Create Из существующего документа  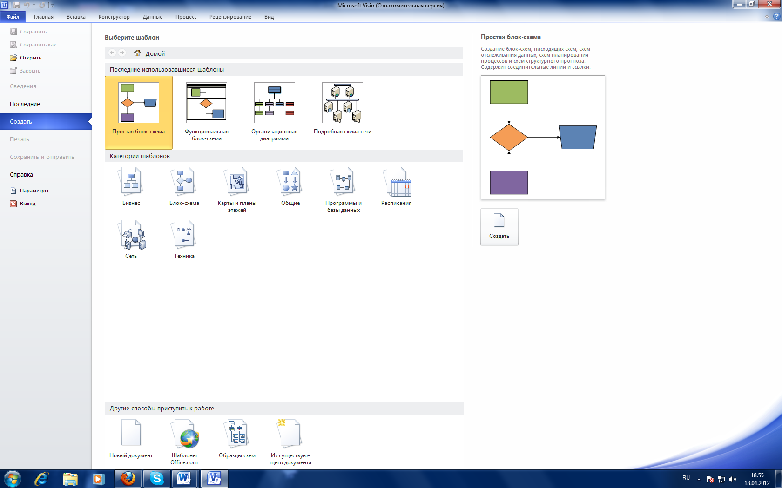click(x=290, y=442)
